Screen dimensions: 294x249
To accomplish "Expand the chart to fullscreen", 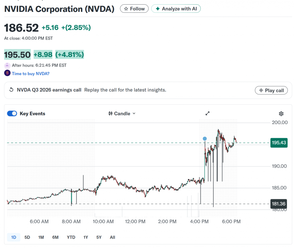I will pos(208,113).
